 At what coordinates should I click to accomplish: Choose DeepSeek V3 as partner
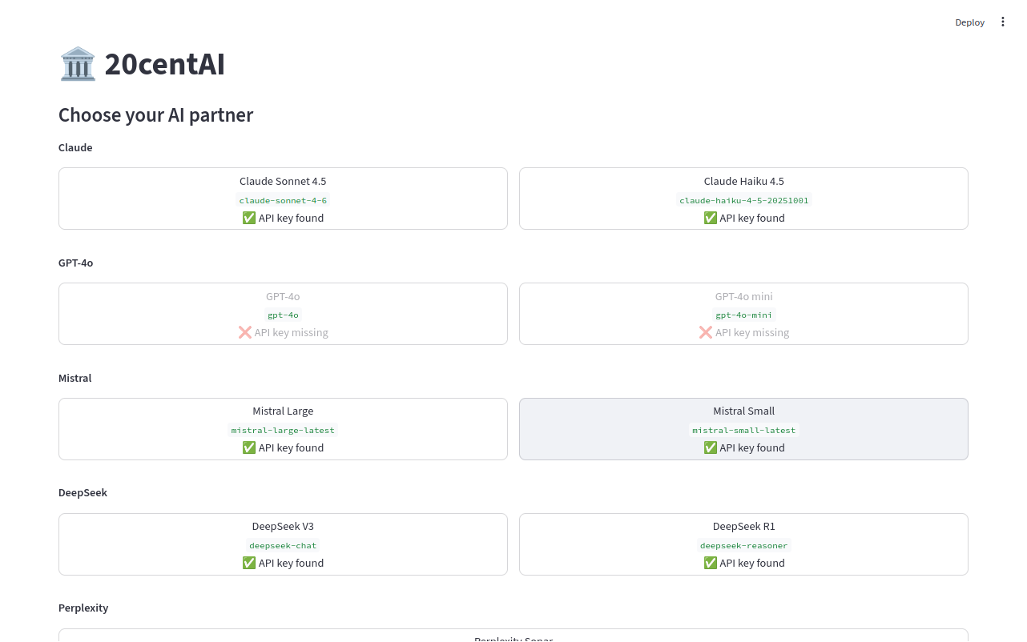click(x=283, y=544)
